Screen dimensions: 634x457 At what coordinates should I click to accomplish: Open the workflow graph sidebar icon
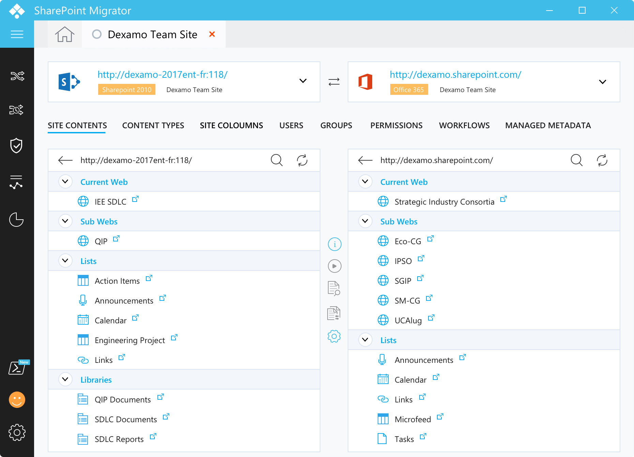pos(16,182)
